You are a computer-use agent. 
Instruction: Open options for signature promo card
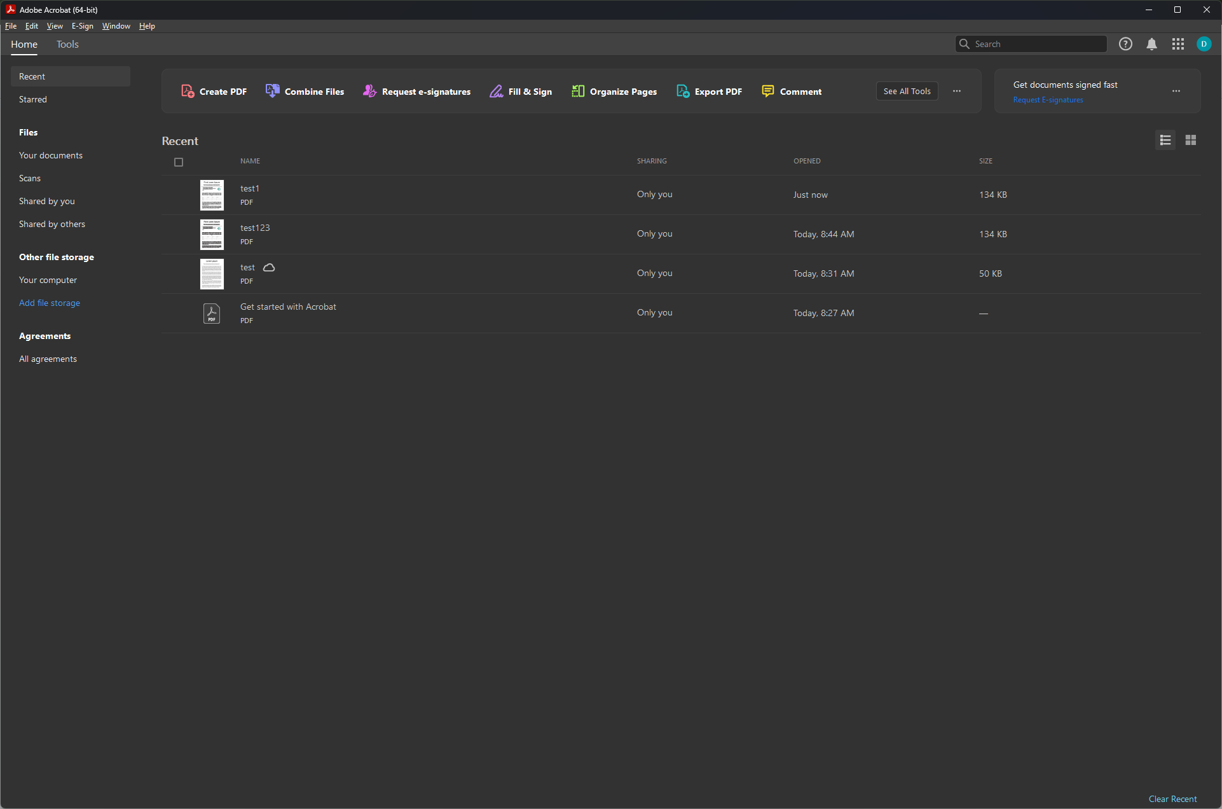click(1176, 91)
